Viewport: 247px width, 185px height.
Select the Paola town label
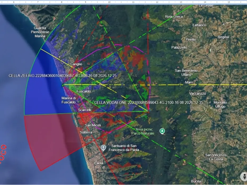pyautogui.click(x=98, y=163)
